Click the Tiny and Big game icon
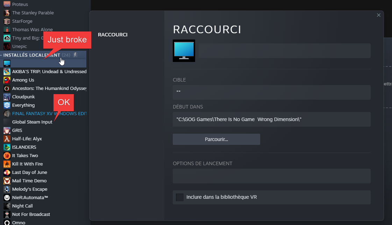This screenshot has width=392, height=225. [x=7, y=38]
